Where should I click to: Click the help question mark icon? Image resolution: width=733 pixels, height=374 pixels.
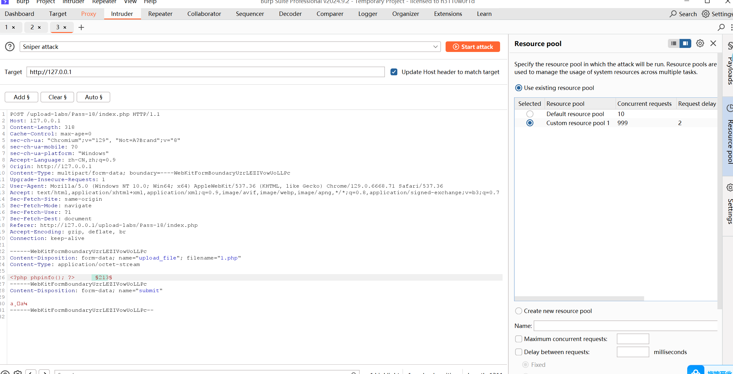point(10,47)
